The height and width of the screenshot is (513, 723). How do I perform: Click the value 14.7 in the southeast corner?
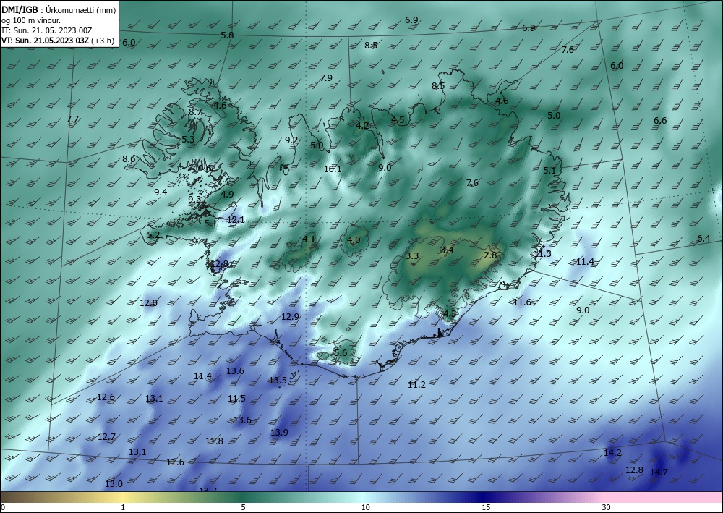659,472
